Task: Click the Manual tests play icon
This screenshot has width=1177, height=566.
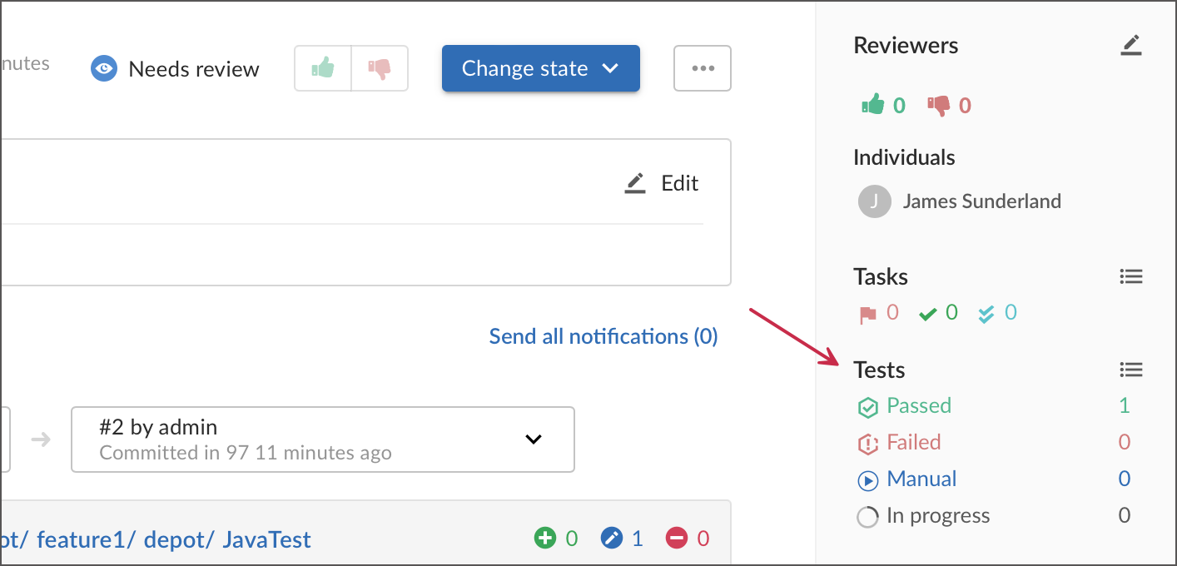Action: click(868, 480)
